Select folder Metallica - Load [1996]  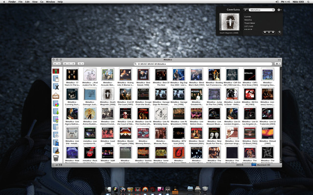coord(108,136)
